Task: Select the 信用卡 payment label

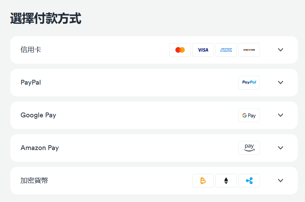Action: pos(31,50)
